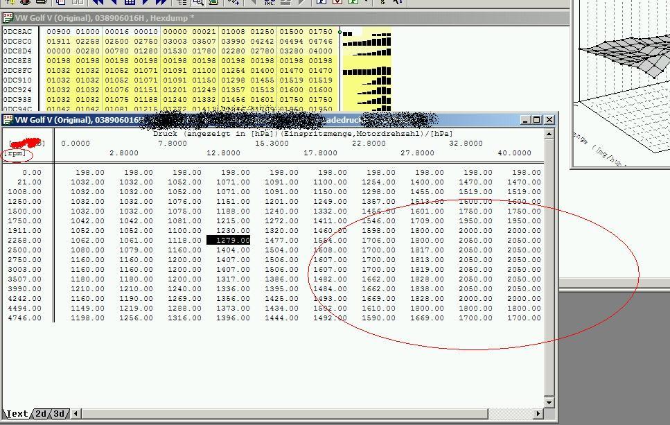Select cell 1118.00 in row 2258.00
Viewport: 670px width, 425px height.
pos(184,241)
